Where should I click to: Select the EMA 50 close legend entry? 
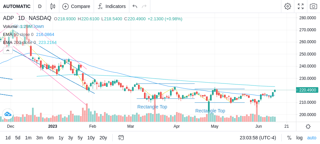pos(18,35)
